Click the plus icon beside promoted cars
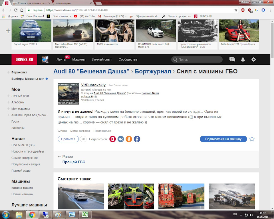This screenshot has height=219, width=274. pyautogui.click(x=8, y=31)
